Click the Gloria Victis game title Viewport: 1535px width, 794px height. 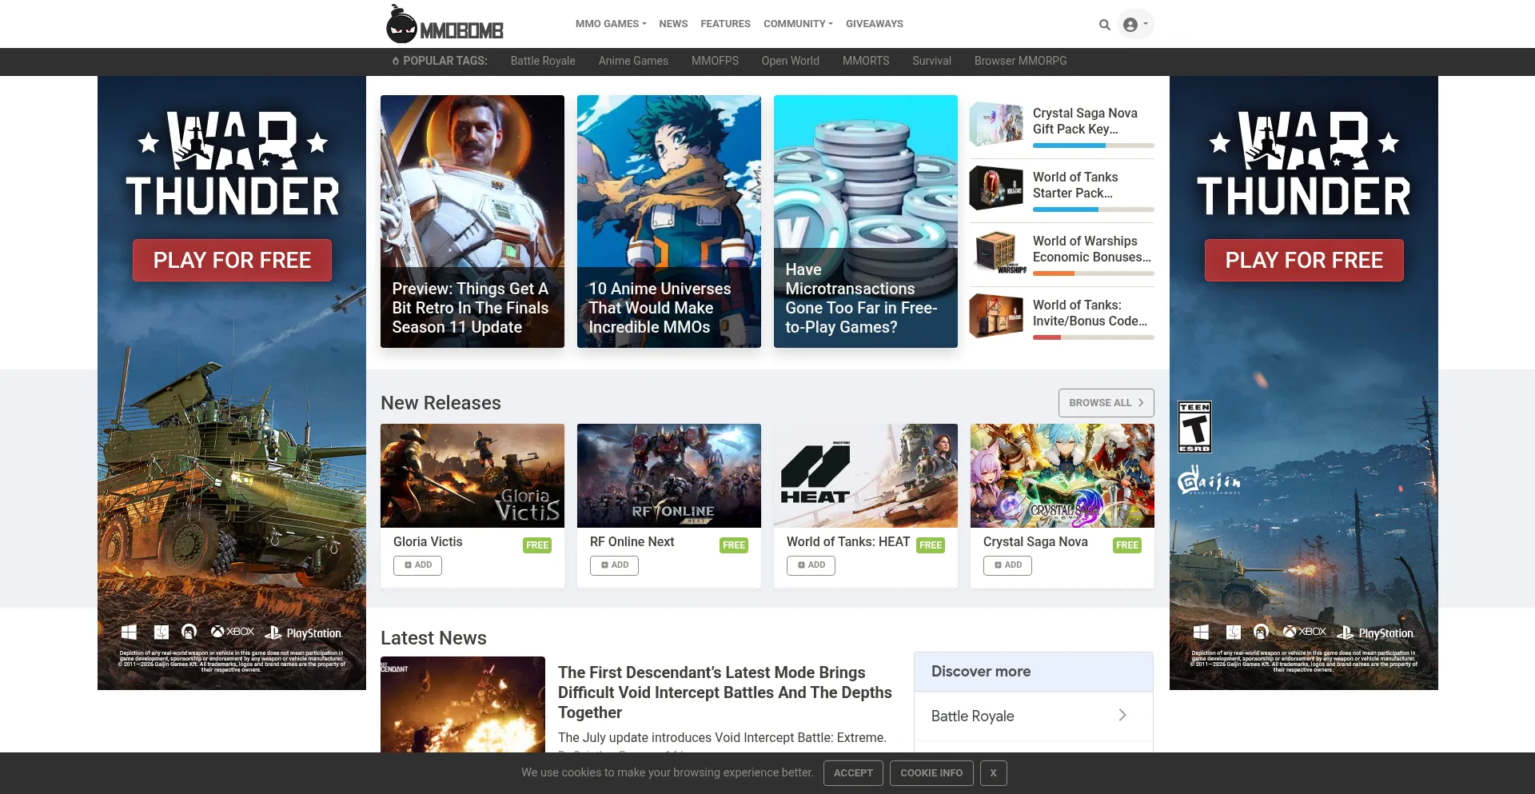click(428, 542)
